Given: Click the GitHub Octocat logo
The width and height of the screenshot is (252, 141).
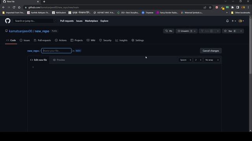Looking at the screenshot, I should pos(7,21).
